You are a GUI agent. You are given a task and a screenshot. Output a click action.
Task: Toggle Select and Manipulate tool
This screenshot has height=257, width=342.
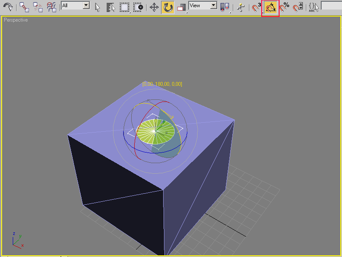pyautogui.click(x=241, y=7)
